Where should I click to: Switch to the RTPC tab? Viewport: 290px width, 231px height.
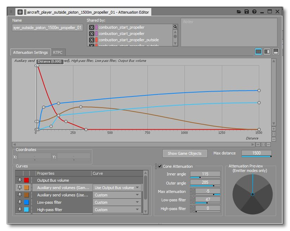click(x=57, y=52)
